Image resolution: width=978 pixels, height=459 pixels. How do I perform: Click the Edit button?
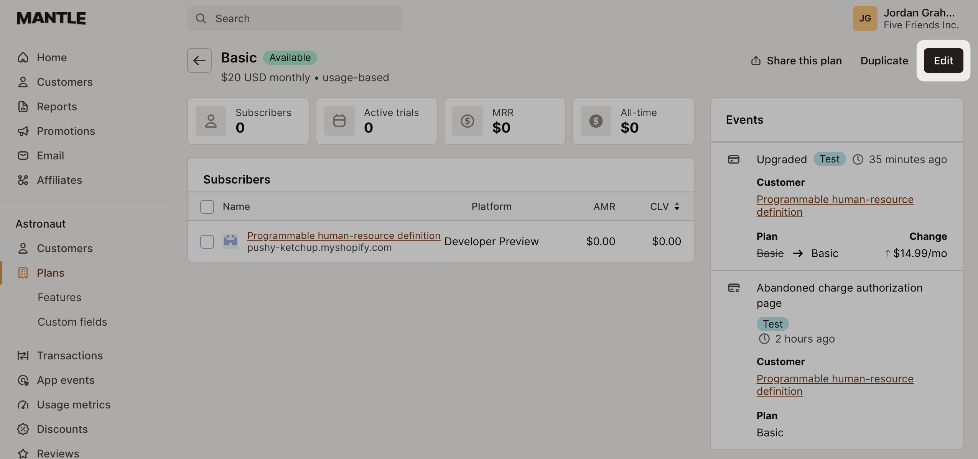pos(943,61)
